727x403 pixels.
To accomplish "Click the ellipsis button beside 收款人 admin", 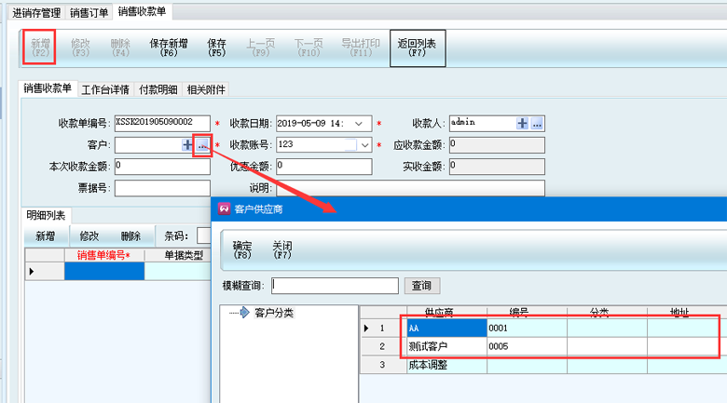I will 537,123.
